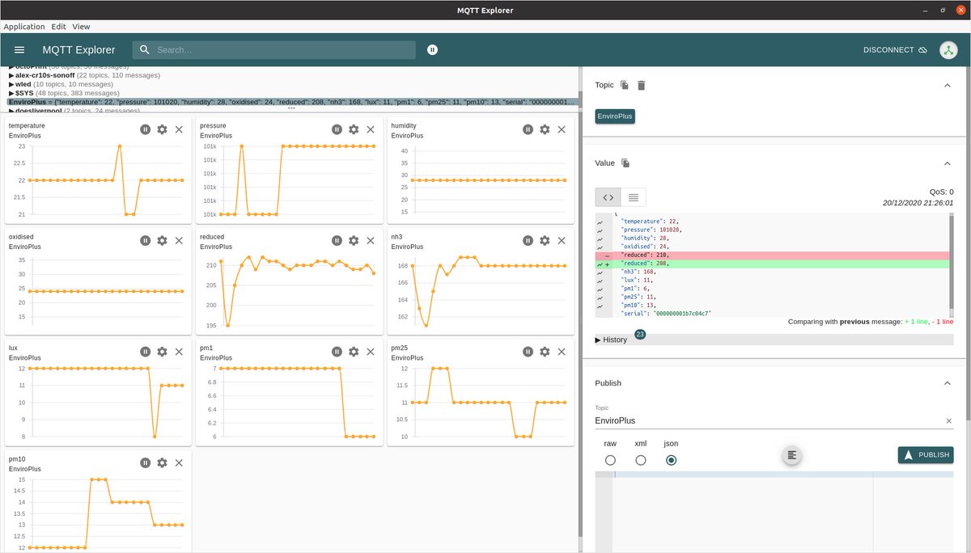
Task: Click the chart icon beside the "lux" JSON line
Action: (600, 280)
